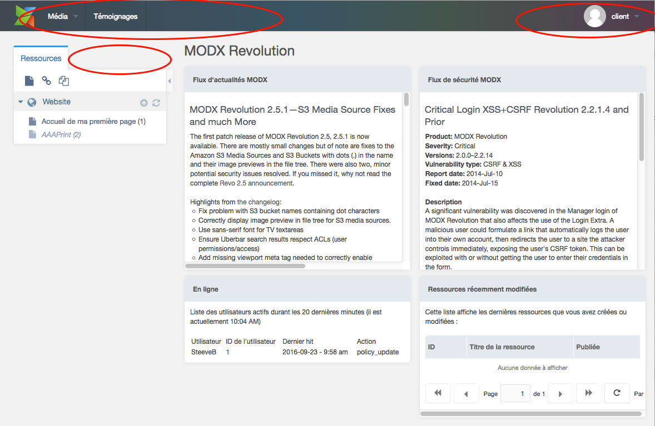The width and height of the screenshot is (655, 426).
Task: Select the Ressources tab
Action: (41, 58)
